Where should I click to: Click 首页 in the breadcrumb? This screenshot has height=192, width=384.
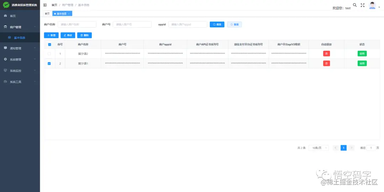(54, 5)
